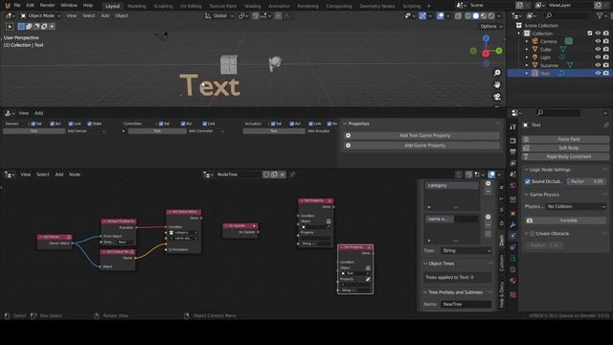Uncheck the Sound Occlusion checkbox
This screenshot has height=345, width=613.
[x=528, y=181]
